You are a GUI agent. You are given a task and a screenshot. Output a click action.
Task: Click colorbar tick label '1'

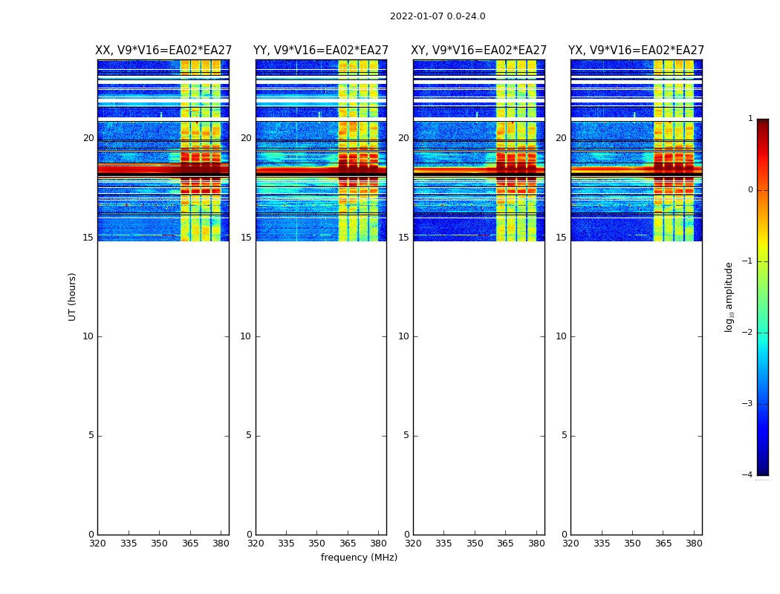point(750,118)
